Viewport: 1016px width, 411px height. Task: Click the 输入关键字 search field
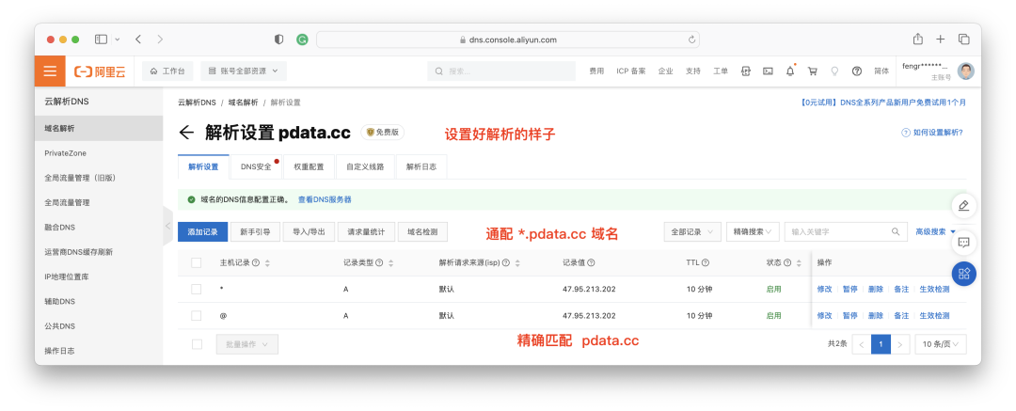tap(846, 231)
